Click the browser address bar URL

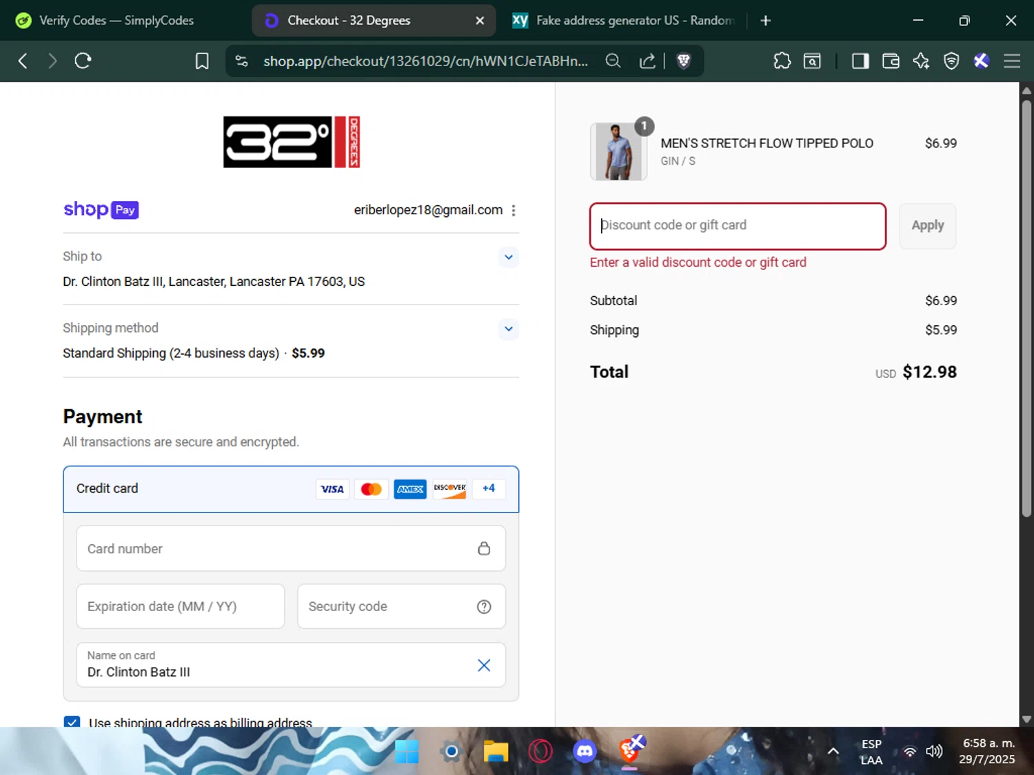pyautogui.click(x=425, y=61)
